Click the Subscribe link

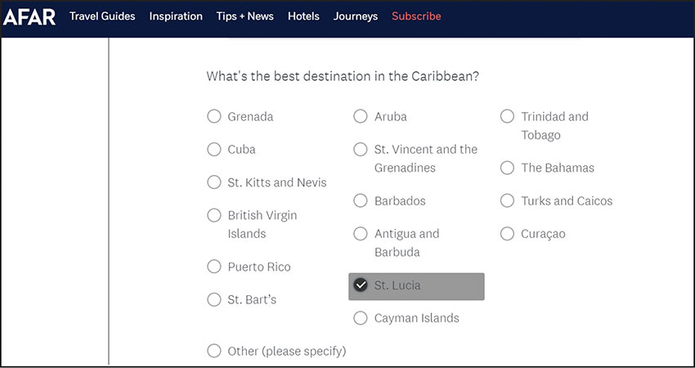[x=416, y=16]
